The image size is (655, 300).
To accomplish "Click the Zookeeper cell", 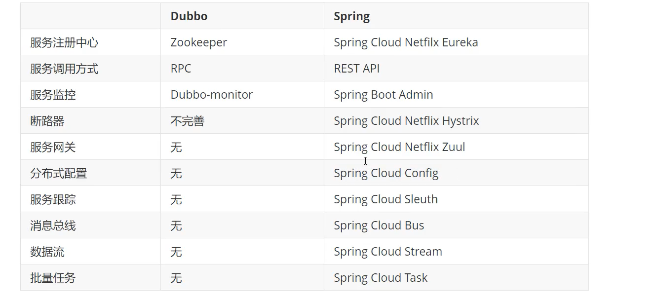I will (199, 42).
